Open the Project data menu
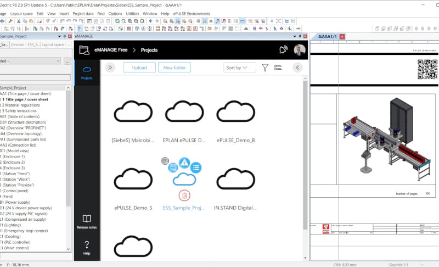 [83, 13]
